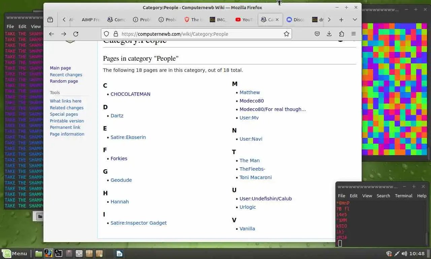Open Recent changes sidebar link
Screen dimensions: 431x259
[66, 75]
